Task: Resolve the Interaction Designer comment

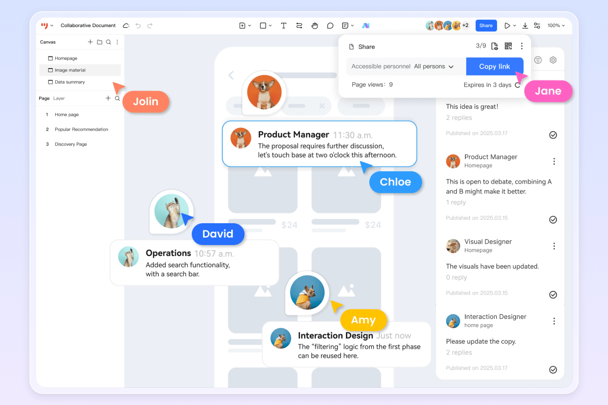Action: pos(553,370)
